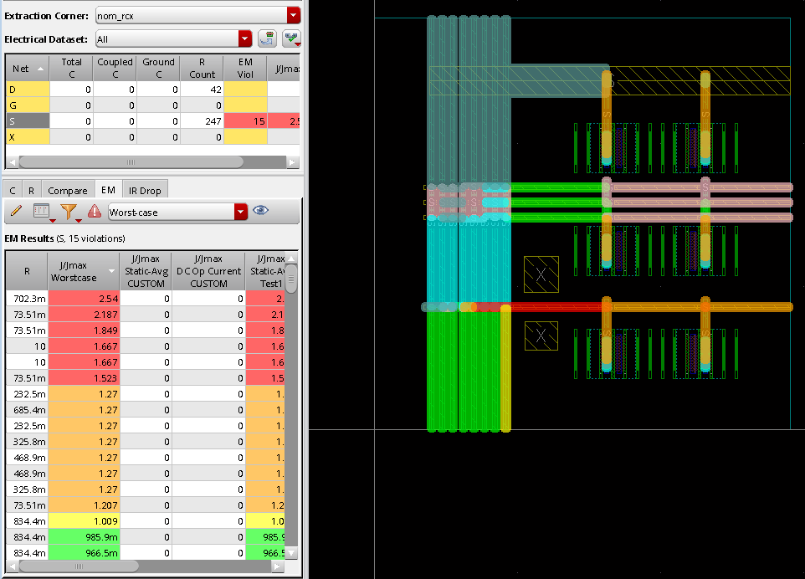This screenshot has height=579, width=805.
Task: Click the upper X marker box in layout
Action: click(x=541, y=274)
